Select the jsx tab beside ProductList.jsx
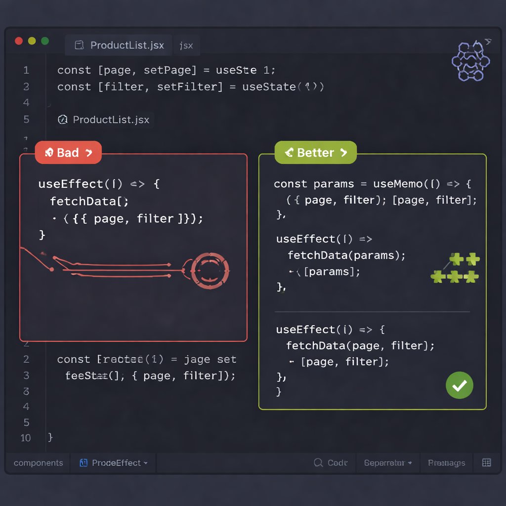 click(x=186, y=45)
